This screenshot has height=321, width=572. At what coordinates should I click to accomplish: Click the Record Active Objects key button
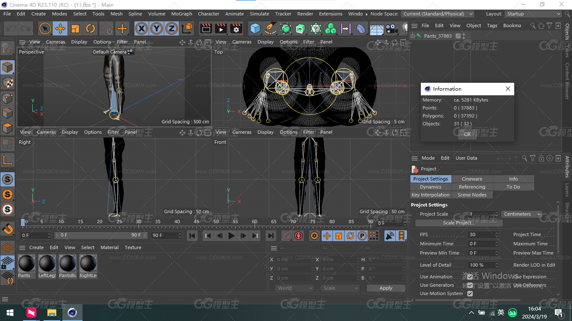286,236
